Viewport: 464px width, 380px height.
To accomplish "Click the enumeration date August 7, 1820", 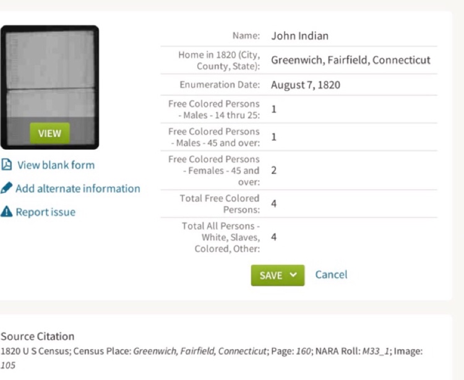I will (306, 85).
